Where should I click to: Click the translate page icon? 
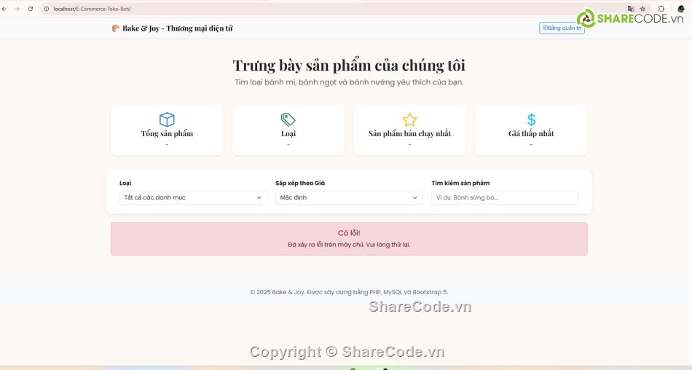tap(631, 9)
